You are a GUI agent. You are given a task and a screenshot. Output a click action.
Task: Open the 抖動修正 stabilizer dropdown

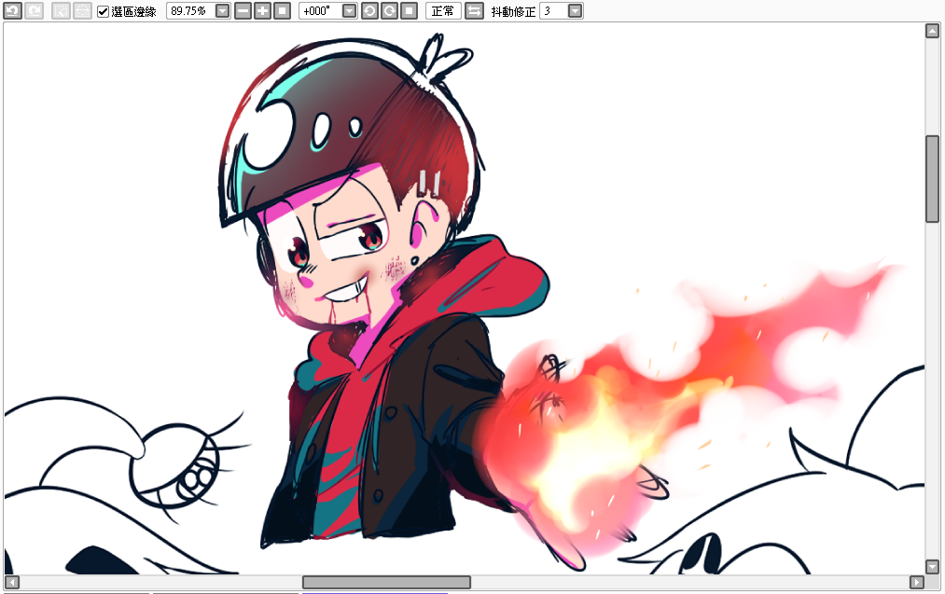576,11
